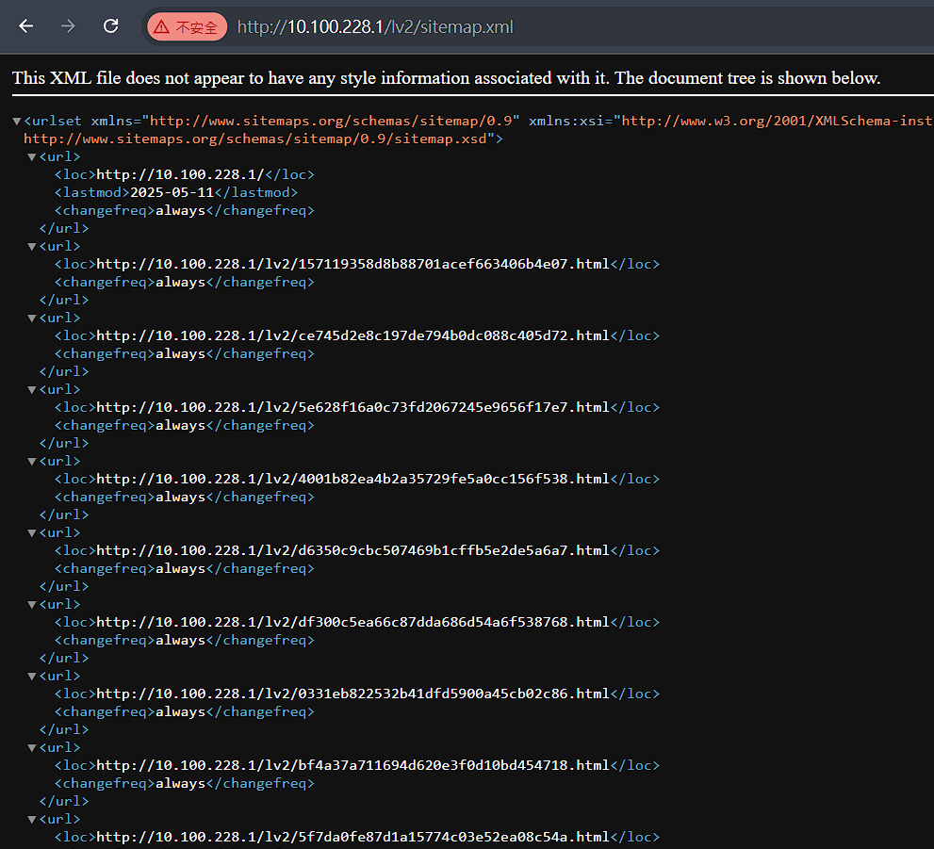934x849 pixels.
Task: Collapse the url node for d6350c9cbc507469b1cffb5e2de5a6a7.html
Action: (32, 532)
